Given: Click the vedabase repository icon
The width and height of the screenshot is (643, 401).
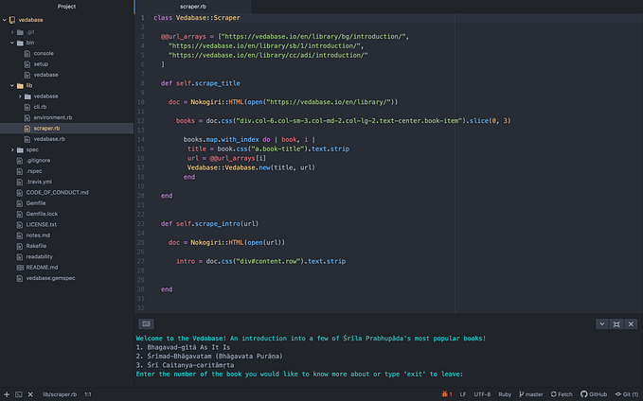Looking at the screenshot, I should 12,20.
